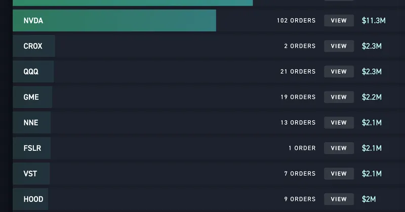This screenshot has width=405, height=212.
Task: Open the CROX row's VIEW button
Action: pos(339,46)
